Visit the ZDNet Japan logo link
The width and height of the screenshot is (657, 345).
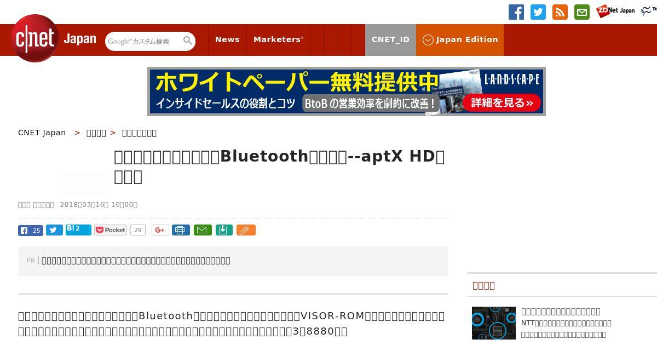pyautogui.click(x=616, y=11)
